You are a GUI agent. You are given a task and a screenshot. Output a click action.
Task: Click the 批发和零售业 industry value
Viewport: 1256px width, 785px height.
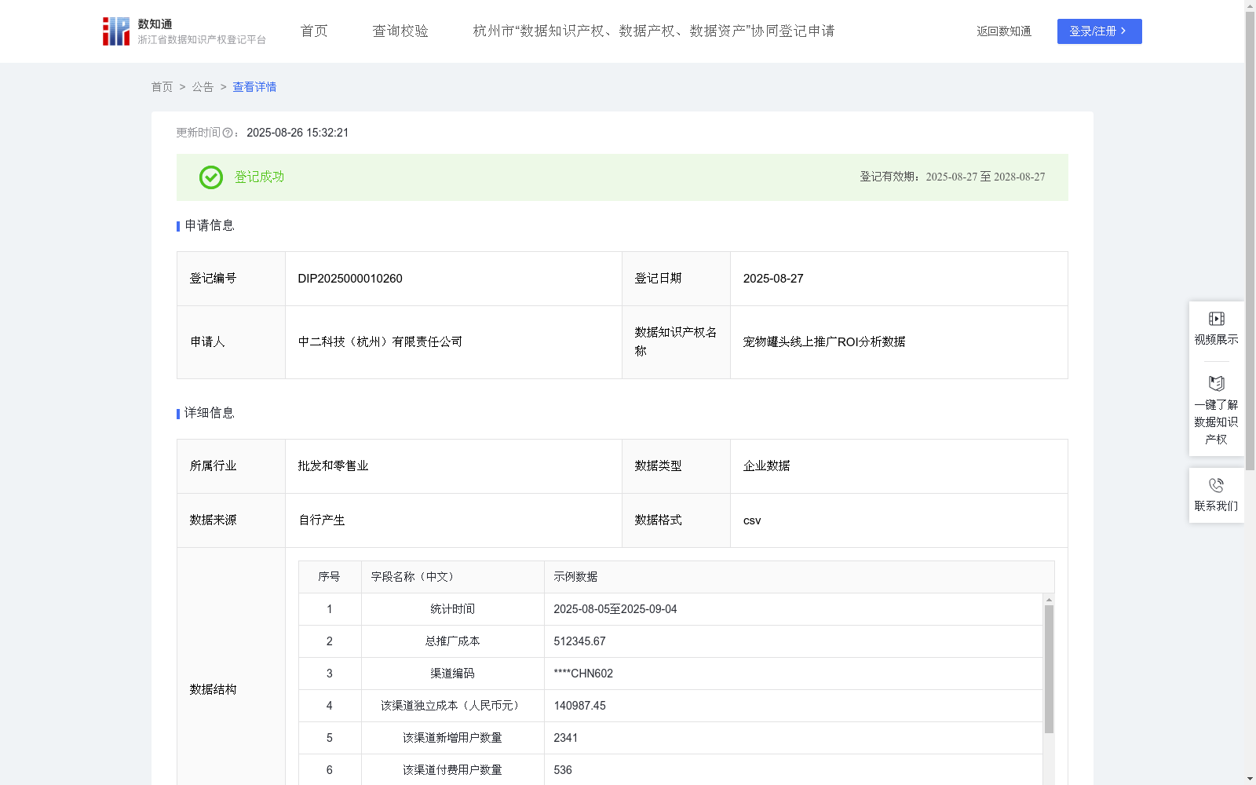[333, 466]
